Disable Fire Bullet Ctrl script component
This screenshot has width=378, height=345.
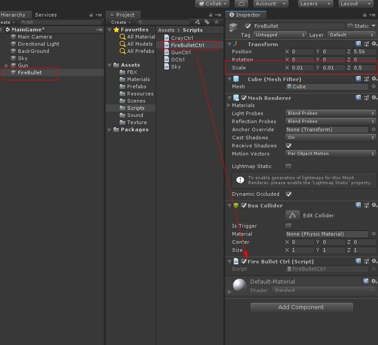244,261
